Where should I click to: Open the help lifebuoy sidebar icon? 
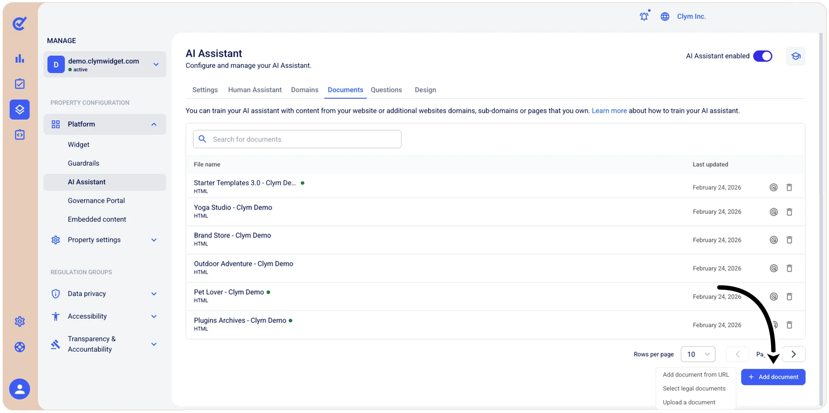pos(19,347)
